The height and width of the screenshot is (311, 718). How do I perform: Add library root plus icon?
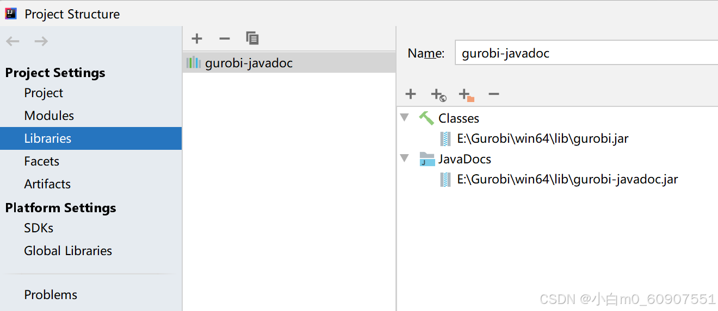(411, 94)
